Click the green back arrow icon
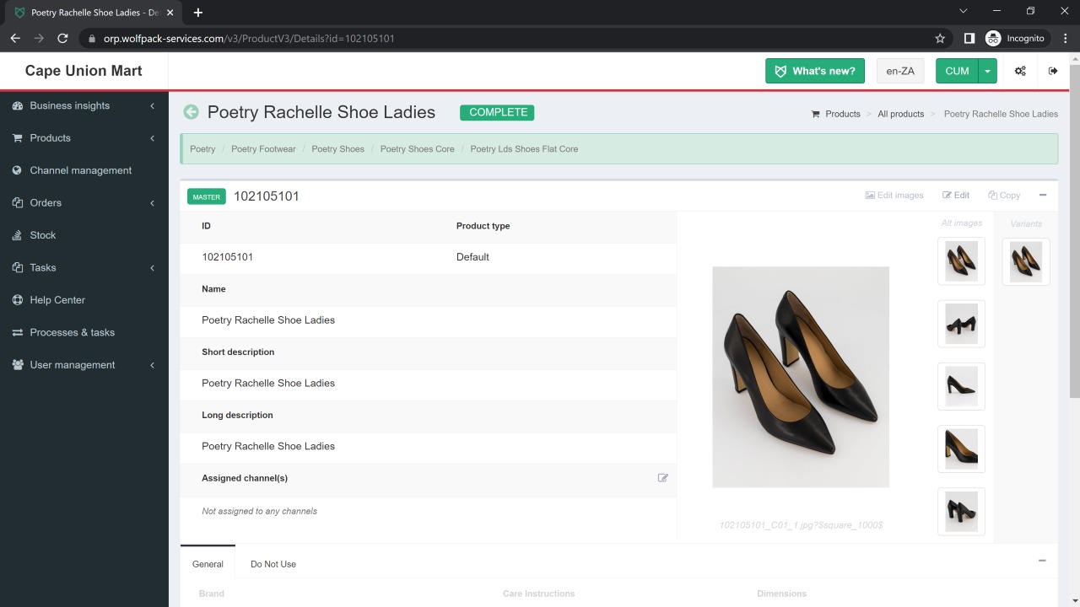 [192, 112]
